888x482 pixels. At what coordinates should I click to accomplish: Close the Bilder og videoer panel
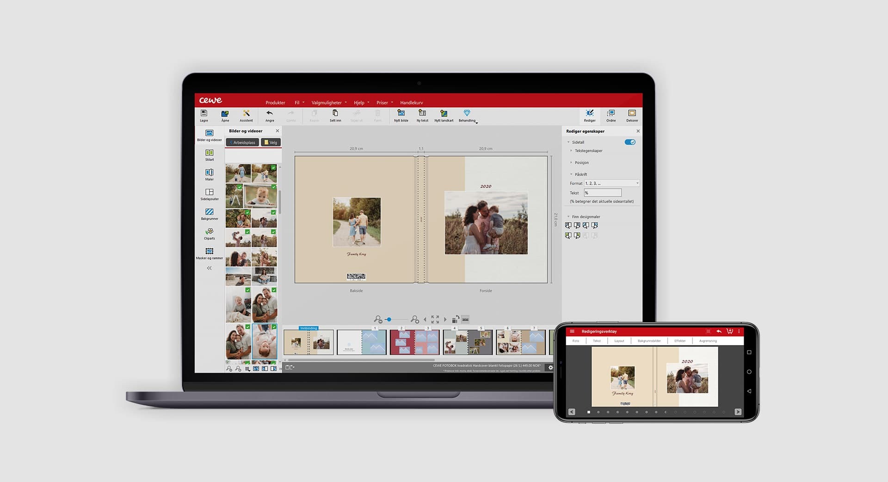click(x=277, y=131)
